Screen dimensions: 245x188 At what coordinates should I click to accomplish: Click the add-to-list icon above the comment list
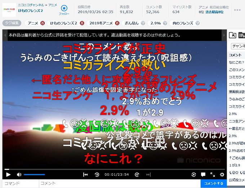242,35
